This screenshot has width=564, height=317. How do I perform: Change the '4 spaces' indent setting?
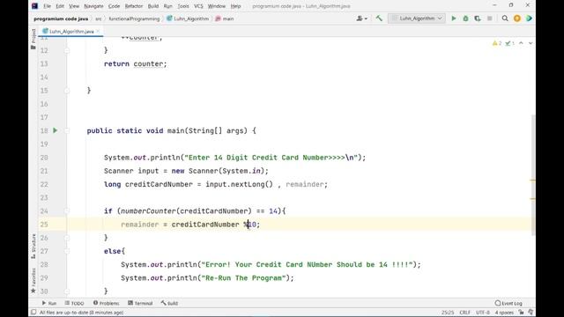(x=504, y=313)
